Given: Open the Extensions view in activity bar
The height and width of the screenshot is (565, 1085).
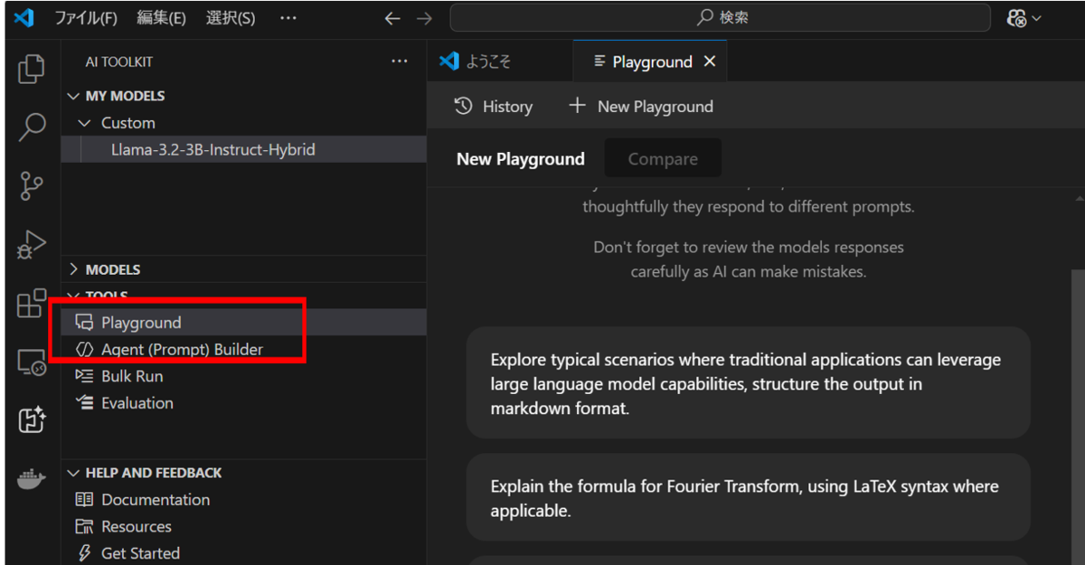Looking at the screenshot, I should tap(32, 304).
